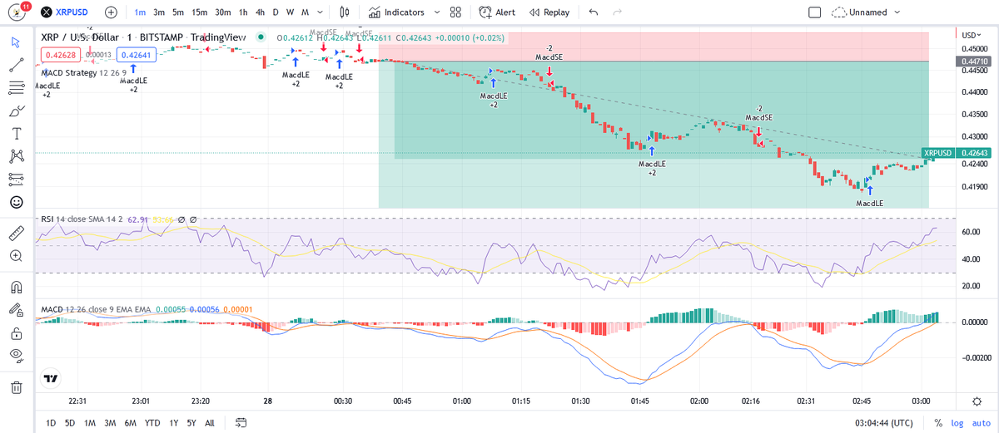Select the 5Y date range

[x=191, y=422]
